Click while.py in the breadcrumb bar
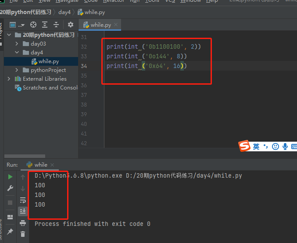This screenshot has height=243, width=297. [91, 12]
